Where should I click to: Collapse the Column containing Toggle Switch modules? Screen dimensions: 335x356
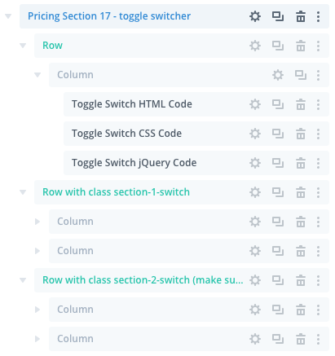tap(37, 75)
